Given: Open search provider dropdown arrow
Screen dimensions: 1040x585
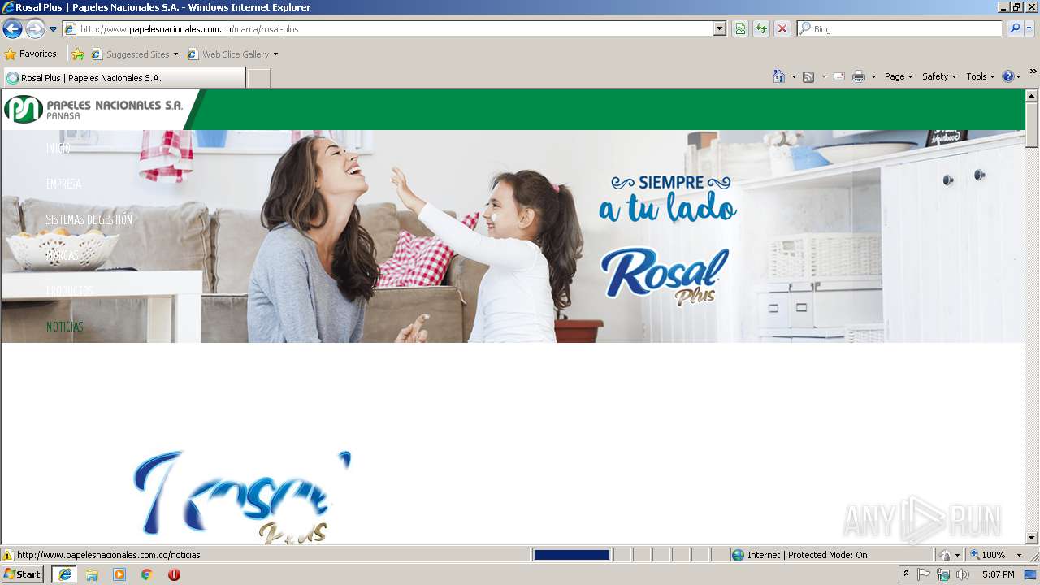Looking at the screenshot, I should 1029,29.
